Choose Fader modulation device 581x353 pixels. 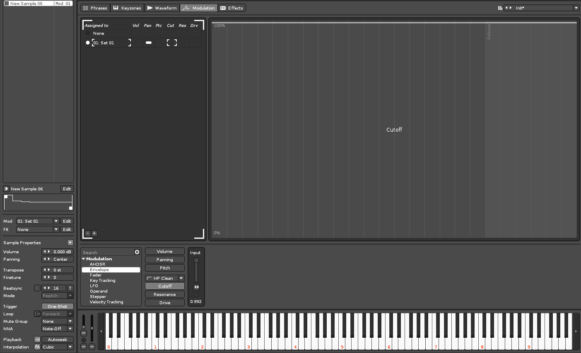tap(96, 275)
